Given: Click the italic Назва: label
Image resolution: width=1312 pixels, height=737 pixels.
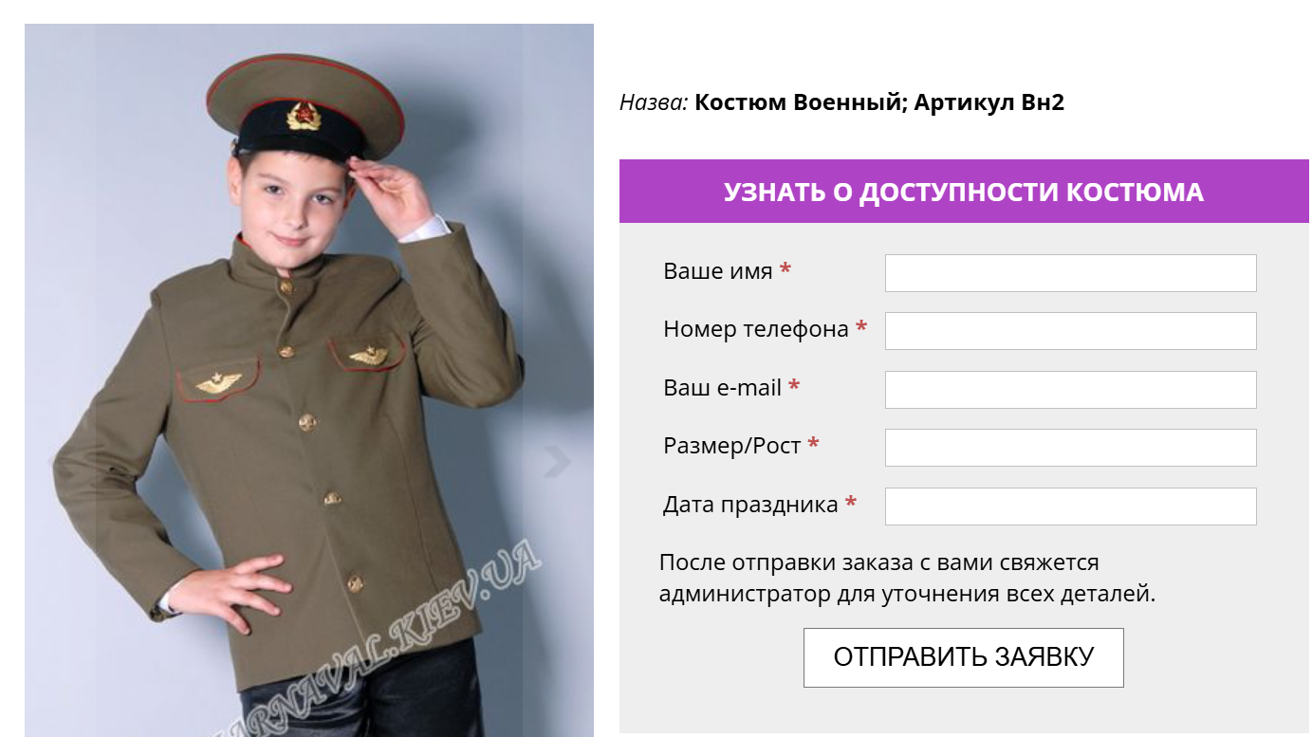Looking at the screenshot, I should pos(654,102).
